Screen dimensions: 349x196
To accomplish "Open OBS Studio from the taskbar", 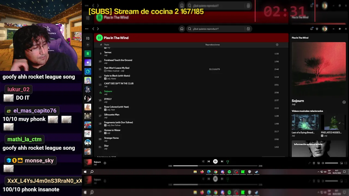I will coord(236,172).
